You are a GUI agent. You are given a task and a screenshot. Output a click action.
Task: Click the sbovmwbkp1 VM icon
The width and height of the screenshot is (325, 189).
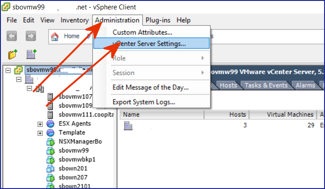pyautogui.click(x=50, y=160)
